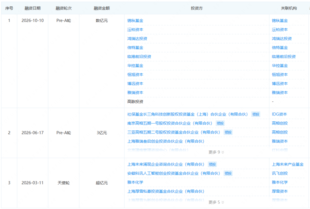Open 博远资本 in 关联机构 column
310x209 pixels.
(280, 84)
